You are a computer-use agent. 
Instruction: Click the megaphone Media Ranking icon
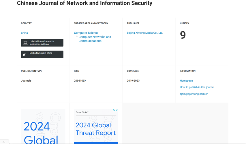[25, 54]
